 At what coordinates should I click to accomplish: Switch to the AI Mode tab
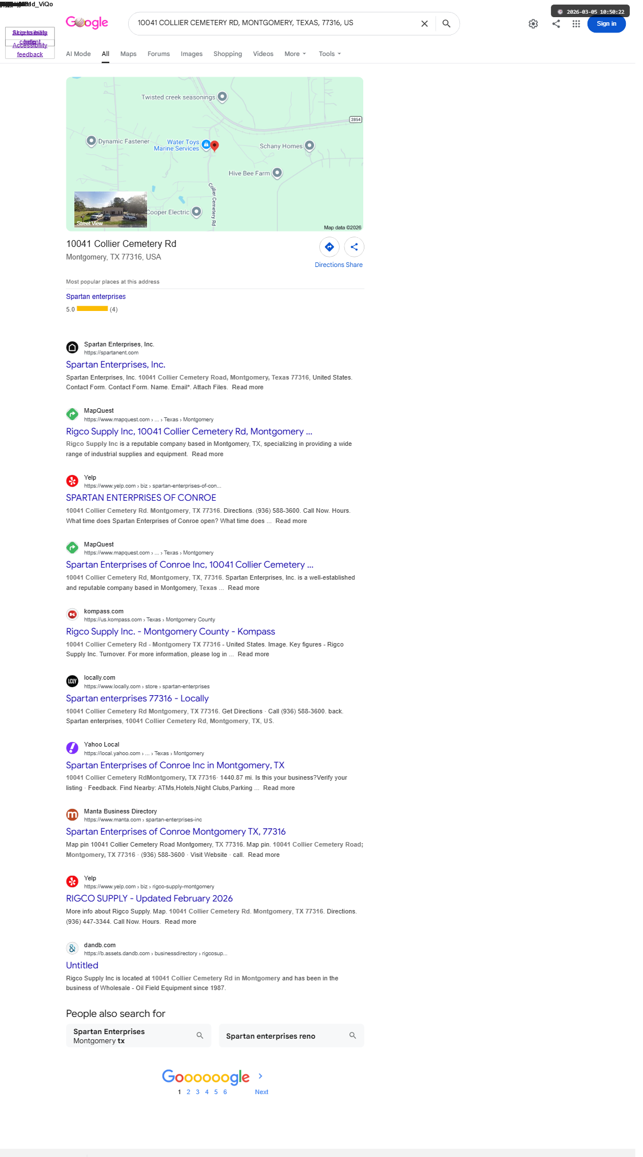click(78, 54)
